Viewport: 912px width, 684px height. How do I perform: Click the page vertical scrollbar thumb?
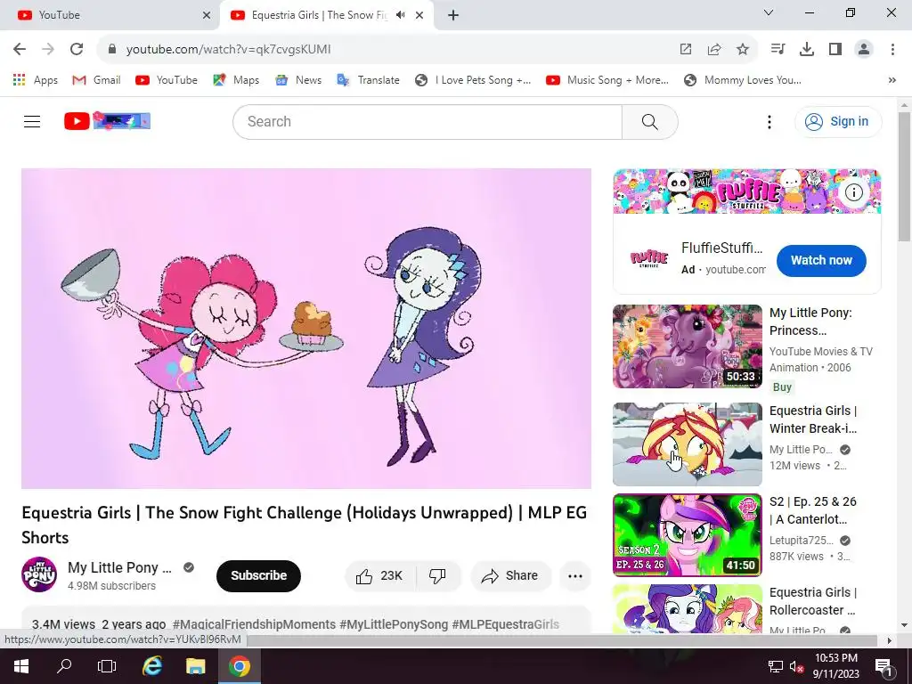click(x=904, y=177)
